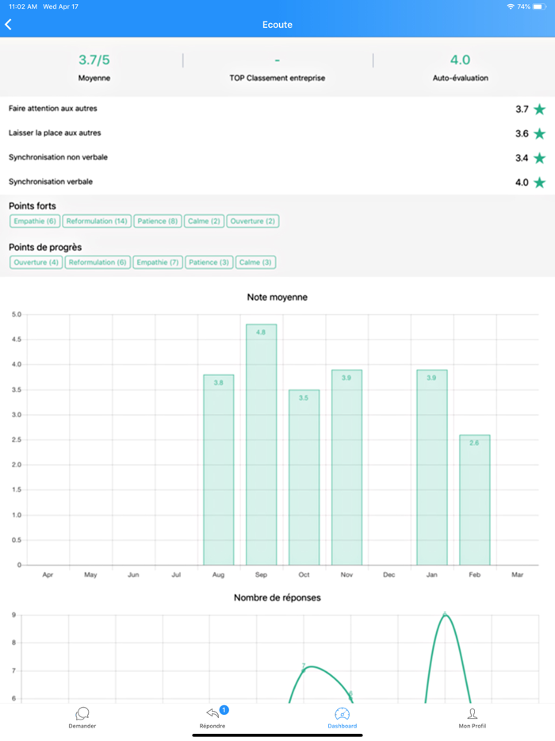This screenshot has width=555, height=741.
Task: Open the Auto-évaluation 4.0 score
Action: pyautogui.click(x=460, y=68)
